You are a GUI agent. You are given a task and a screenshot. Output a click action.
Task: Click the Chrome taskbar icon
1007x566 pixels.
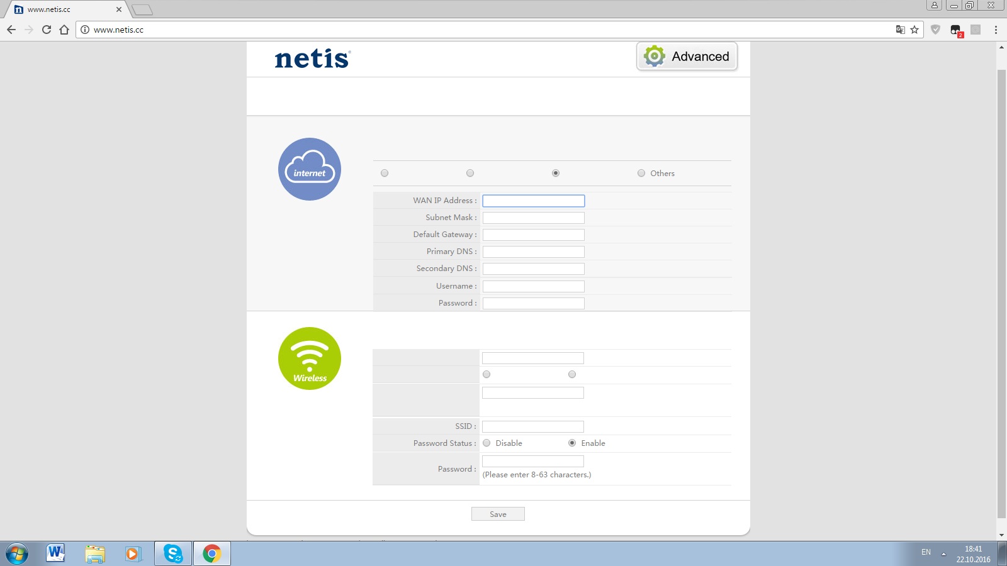pyautogui.click(x=211, y=553)
